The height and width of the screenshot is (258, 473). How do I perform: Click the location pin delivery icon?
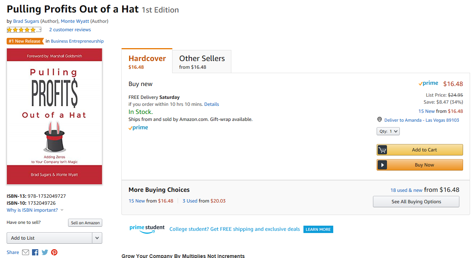coord(380,120)
